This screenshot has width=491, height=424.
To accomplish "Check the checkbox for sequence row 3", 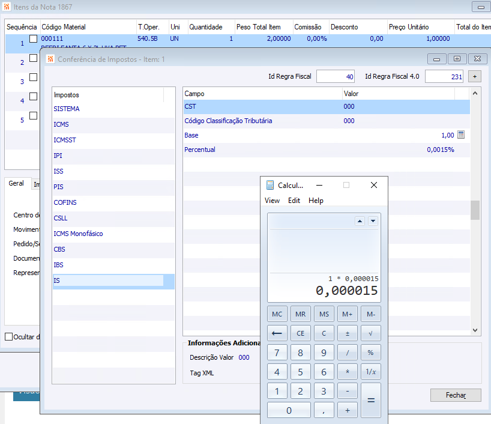I will pos(33,77).
